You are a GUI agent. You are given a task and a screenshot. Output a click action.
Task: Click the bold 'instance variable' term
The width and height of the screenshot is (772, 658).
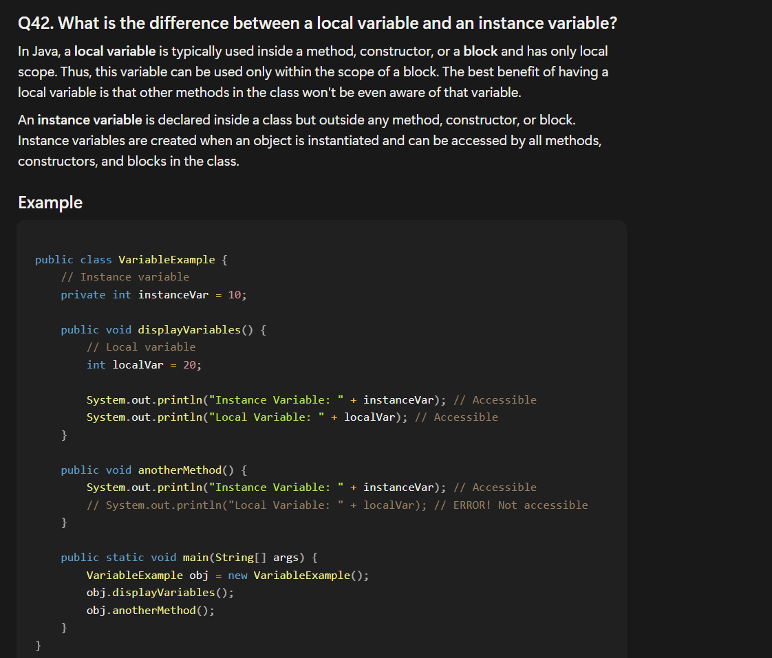pos(89,120)
